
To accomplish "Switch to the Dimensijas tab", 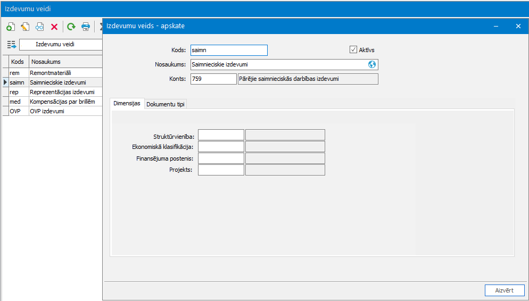I will coord(127,104).
